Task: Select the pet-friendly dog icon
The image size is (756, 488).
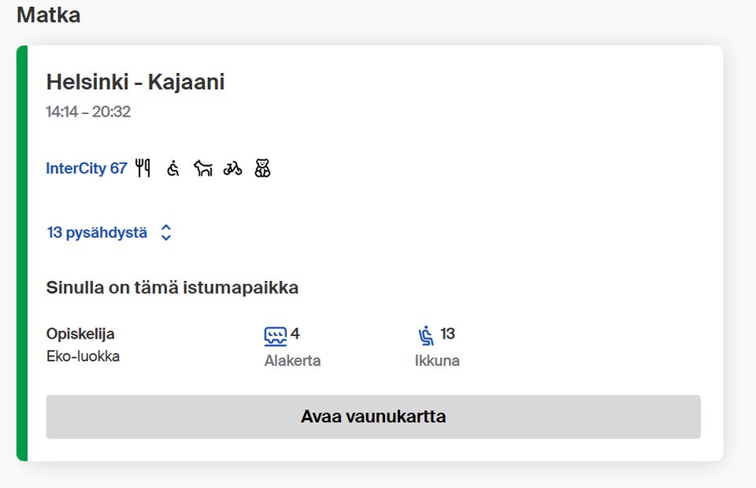Action: [x=202, y=168]
